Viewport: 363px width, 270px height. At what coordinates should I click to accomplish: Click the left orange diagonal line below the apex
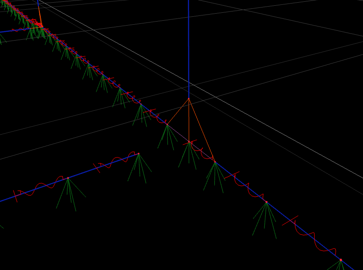[178, 112]
